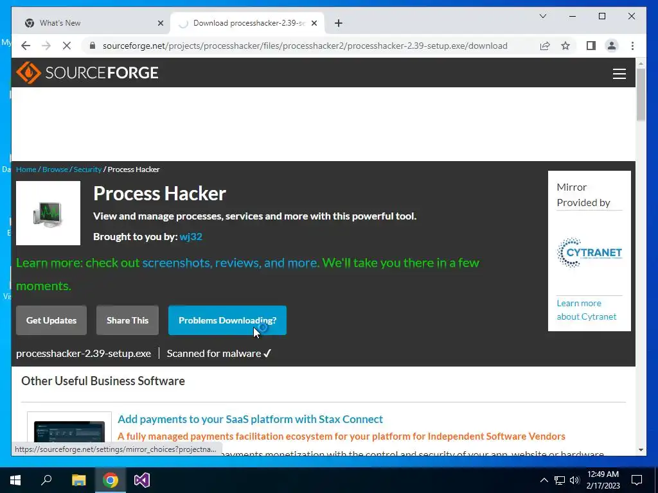Click the address bar URL

[x=305, y=46]
